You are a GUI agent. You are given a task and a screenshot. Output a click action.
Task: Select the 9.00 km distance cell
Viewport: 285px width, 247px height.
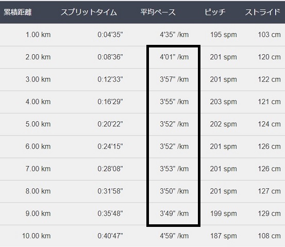38,213
